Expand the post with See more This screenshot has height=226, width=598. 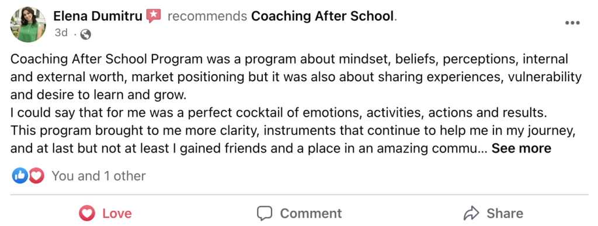[x=521, y=148]
